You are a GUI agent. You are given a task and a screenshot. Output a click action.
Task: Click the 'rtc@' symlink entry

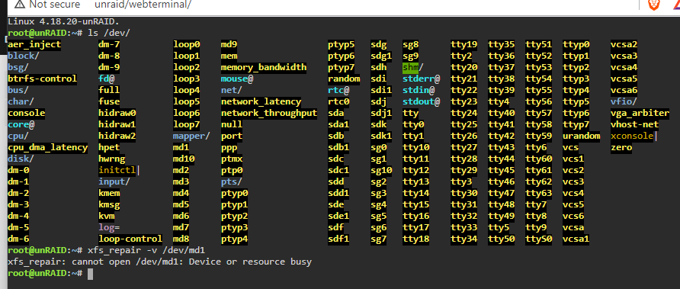pyautogui.click(x=338, y=90)
